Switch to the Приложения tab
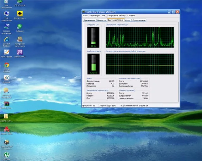Screen dimensions: 202x161 click(90, 20)
